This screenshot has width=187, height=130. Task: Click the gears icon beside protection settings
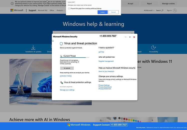click(62, 83)
